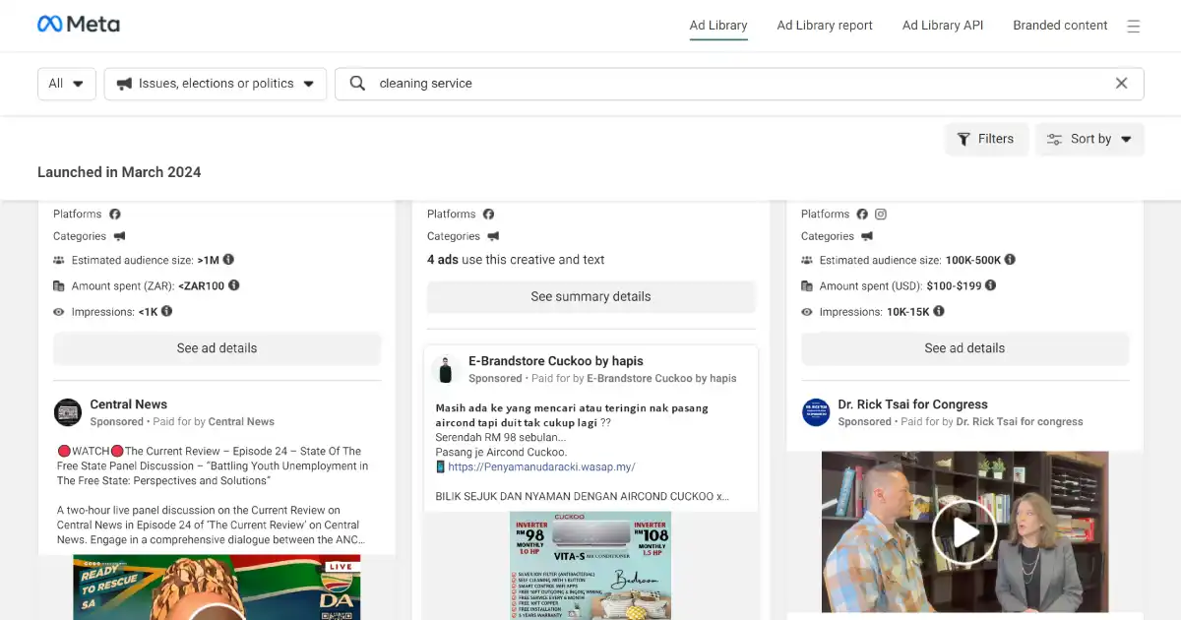Viewport: 1181px width, 620px height.
Task: Open the Issues, elections or politics dropdown
Action: (216, 84)
